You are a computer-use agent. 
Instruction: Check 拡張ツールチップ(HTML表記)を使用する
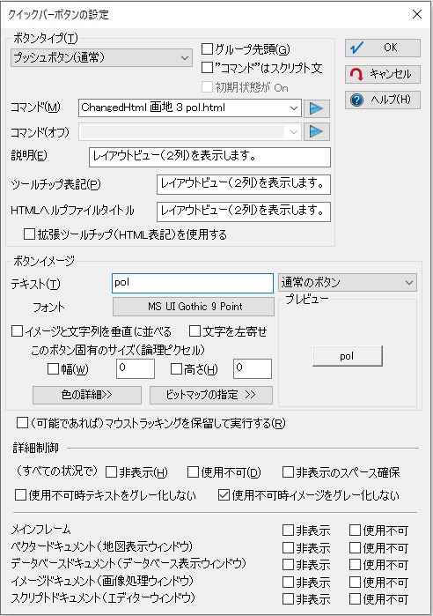pyautogui.click(x=29, y=234)
